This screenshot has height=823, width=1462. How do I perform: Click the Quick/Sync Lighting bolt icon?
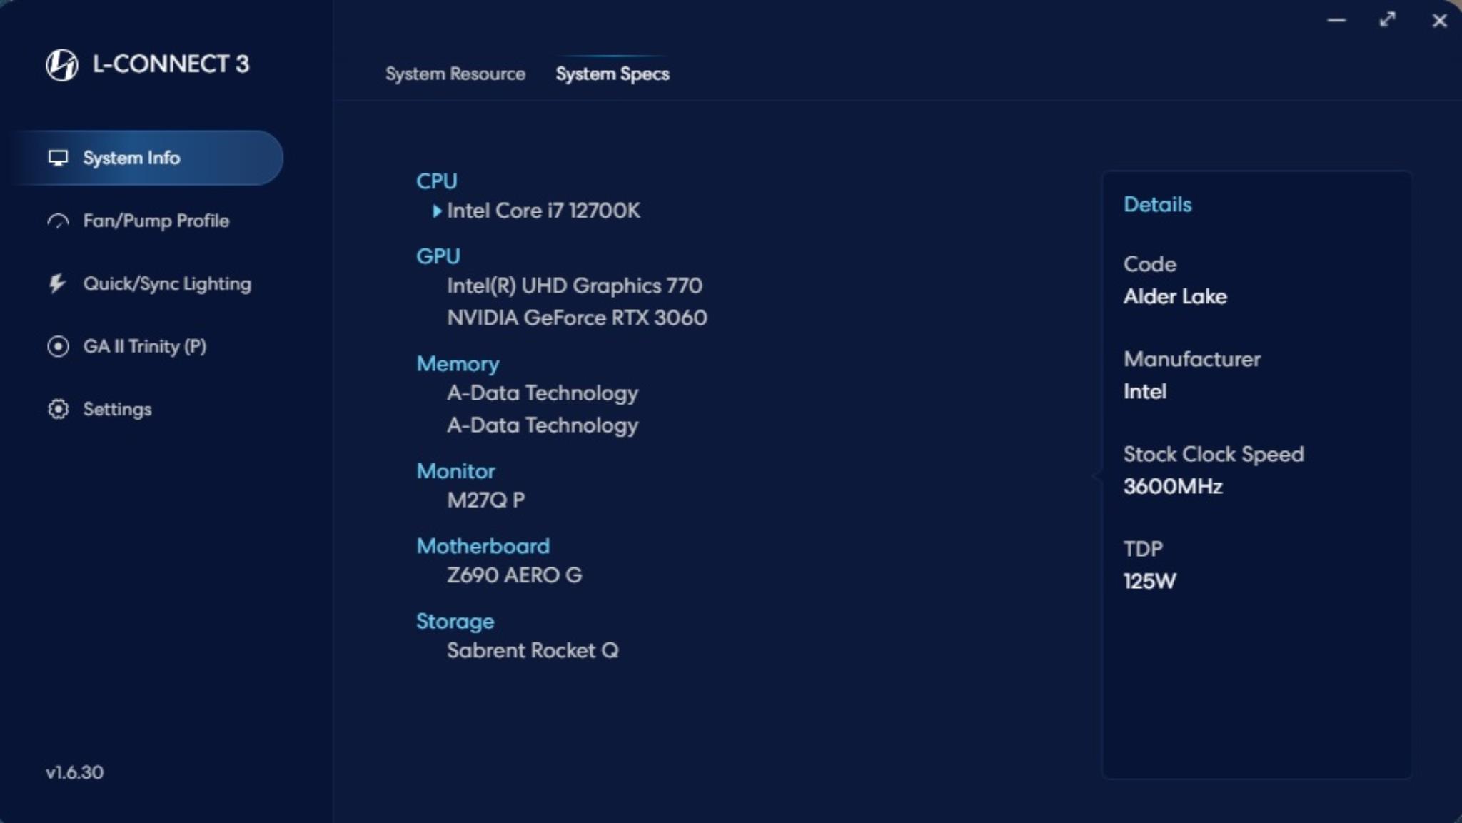[x=57, y=283]
